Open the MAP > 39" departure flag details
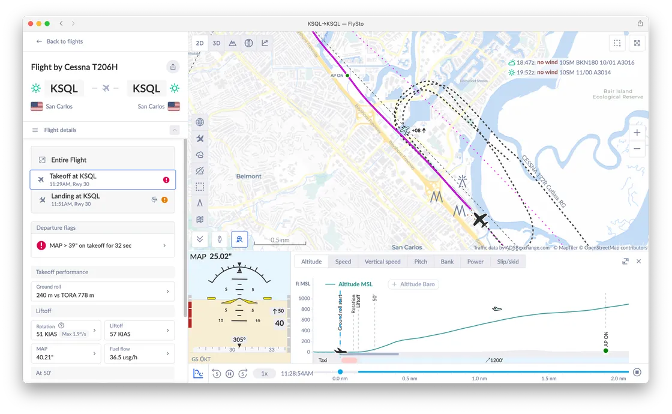Screen dimensions: 672x414 pos(103,245)
